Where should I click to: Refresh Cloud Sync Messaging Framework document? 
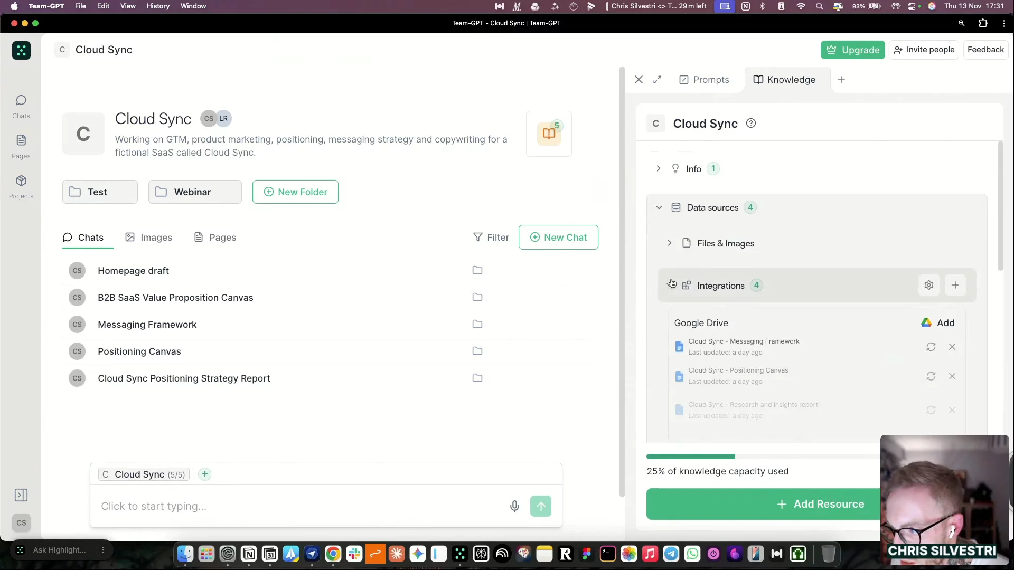pos(931,347)
